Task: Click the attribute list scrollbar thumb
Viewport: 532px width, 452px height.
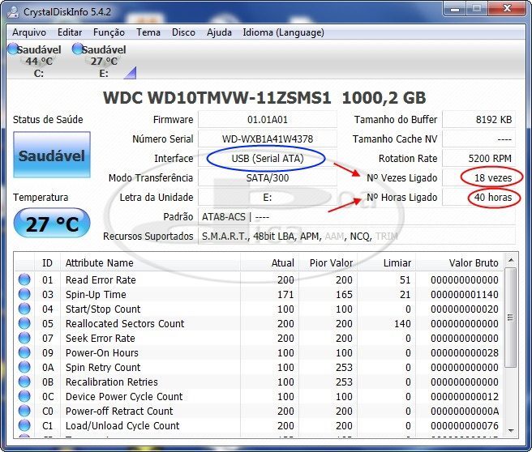Action: [511, 318]
